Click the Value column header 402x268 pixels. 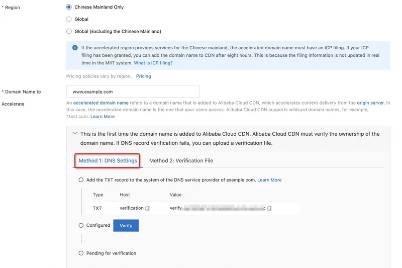tap(175, 195)
